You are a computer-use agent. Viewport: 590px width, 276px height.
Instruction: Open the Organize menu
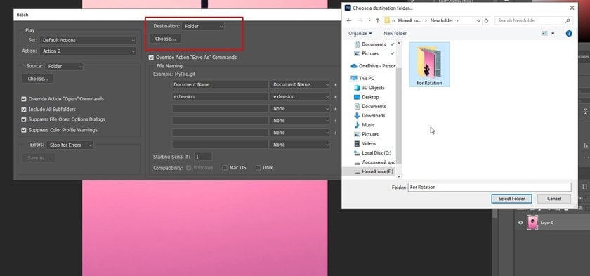click(360, 34)
